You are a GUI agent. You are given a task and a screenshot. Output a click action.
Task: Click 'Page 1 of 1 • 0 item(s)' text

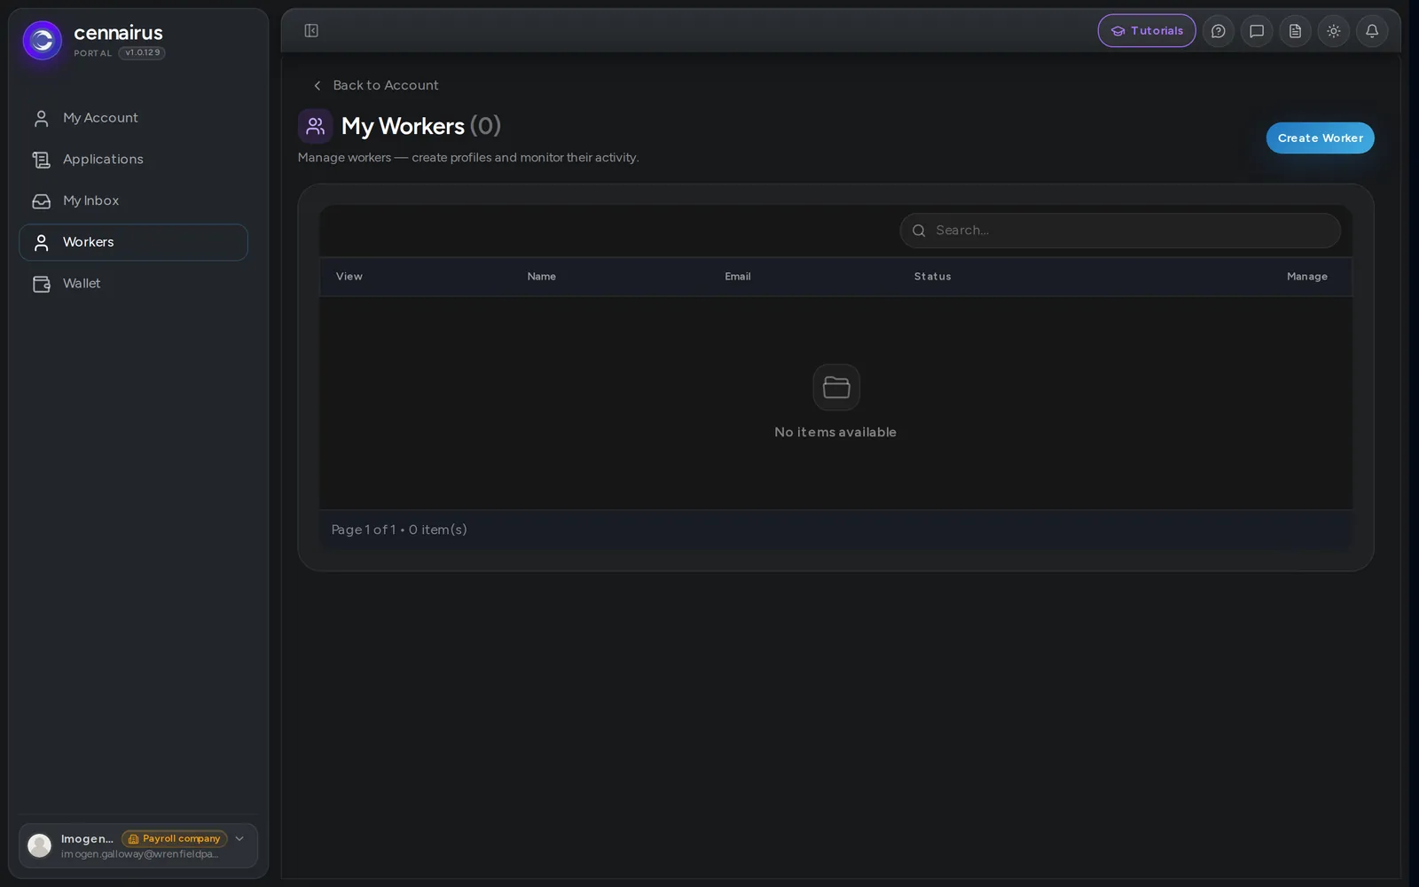click(x=399, y=530)
